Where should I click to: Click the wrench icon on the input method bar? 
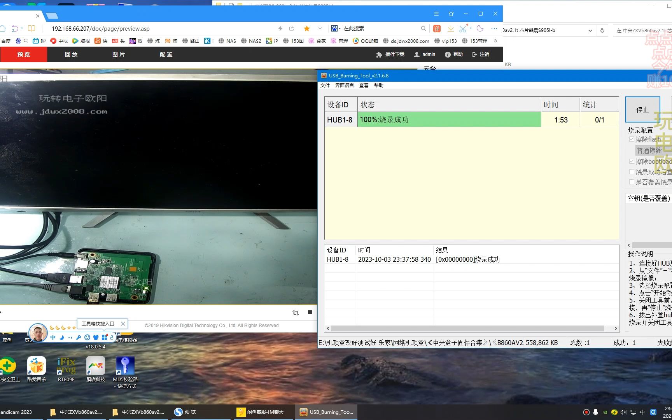click(79, 338)
